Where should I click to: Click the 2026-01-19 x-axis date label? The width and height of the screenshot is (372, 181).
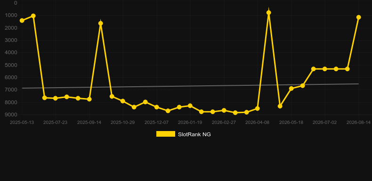pos(190,123)
